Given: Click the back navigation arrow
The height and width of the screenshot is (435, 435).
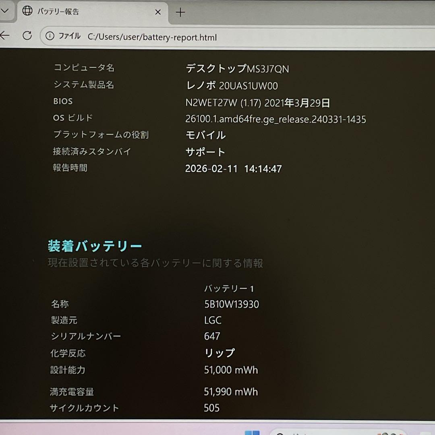Looking at the screenshot, I should click(5, 36).
